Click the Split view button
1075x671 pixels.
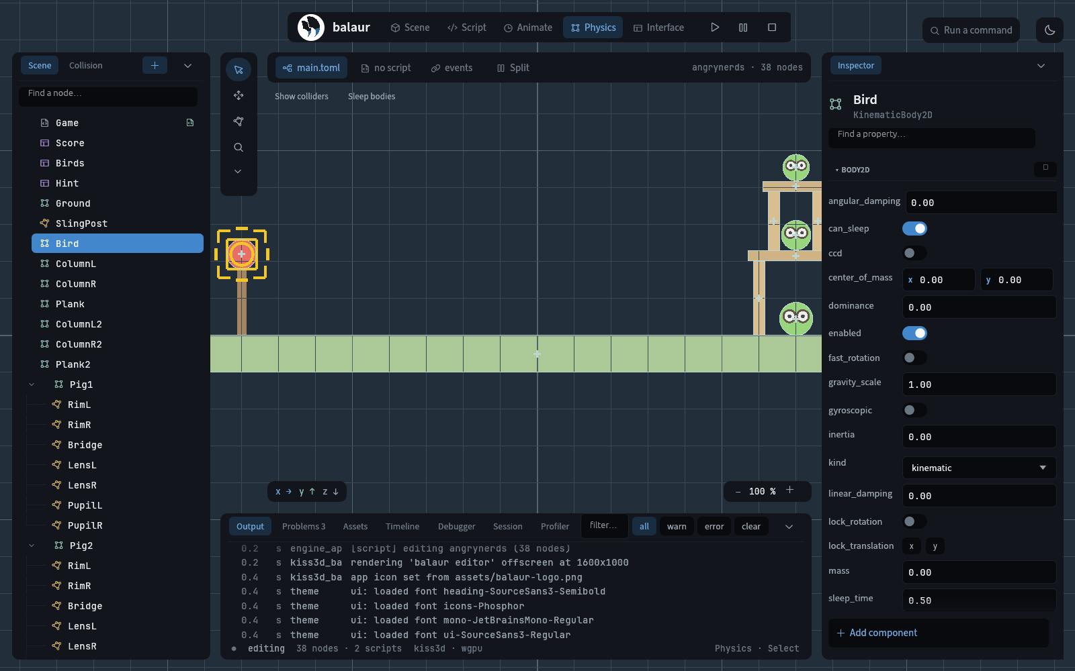tap(513, 68)
